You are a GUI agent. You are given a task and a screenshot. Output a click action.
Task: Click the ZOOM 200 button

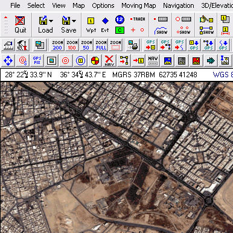(57, 45)
